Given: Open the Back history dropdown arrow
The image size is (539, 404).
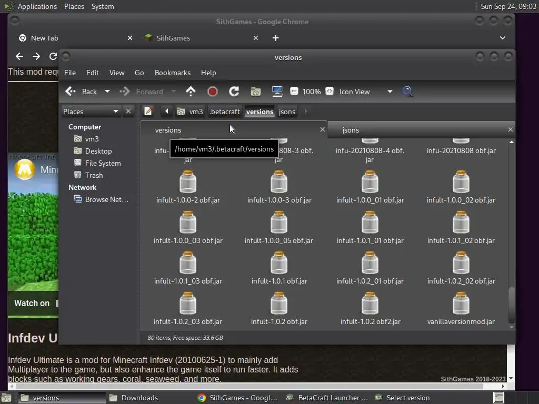Looking at the screenshot, I should [x=107, y=92].
